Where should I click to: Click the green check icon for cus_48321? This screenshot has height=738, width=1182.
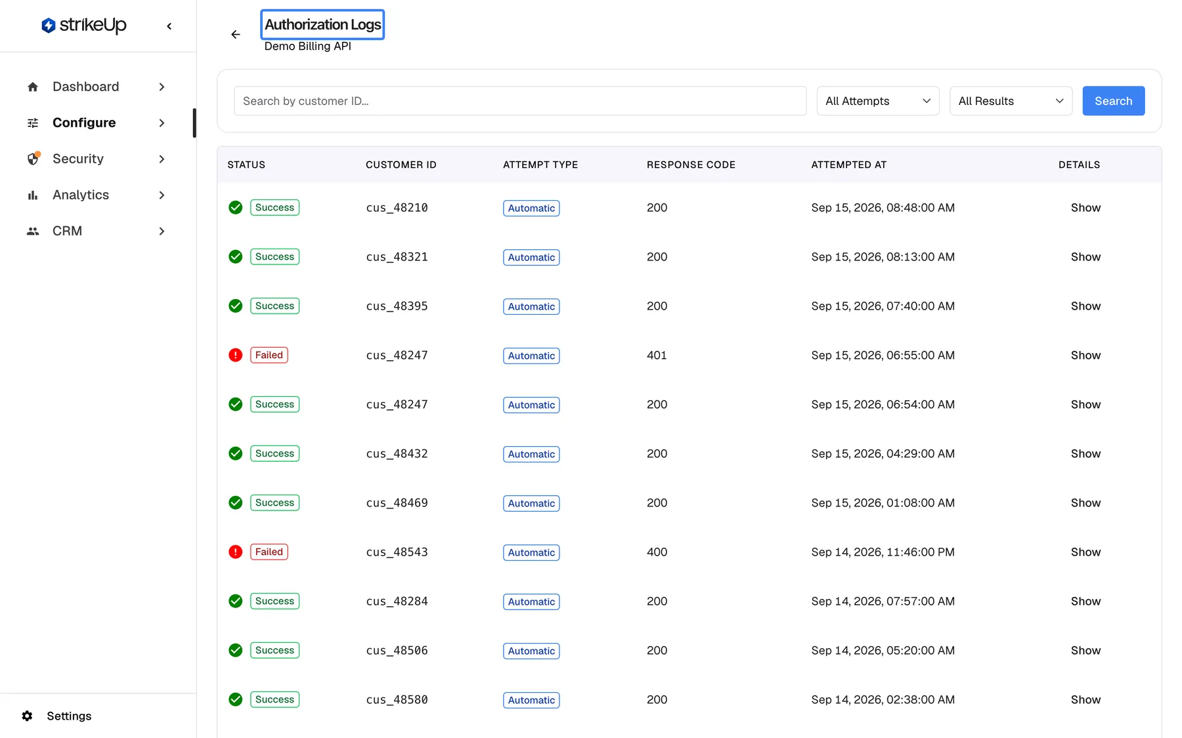click(236, 256)
